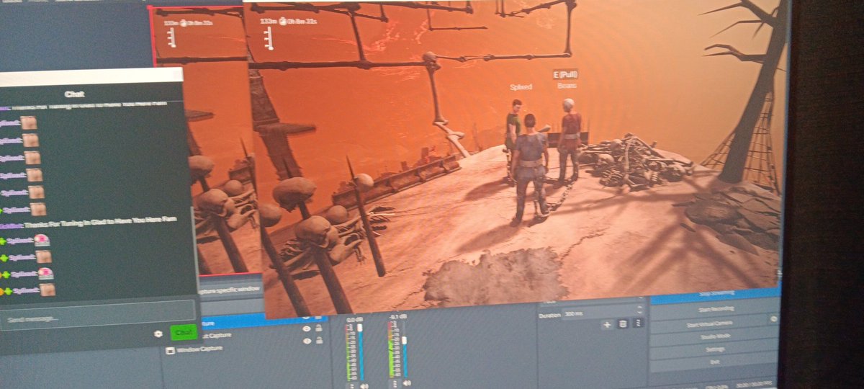864x389 pixels.
Task: Click the E (Pull) prompt in preview
Action: [565, 74]
